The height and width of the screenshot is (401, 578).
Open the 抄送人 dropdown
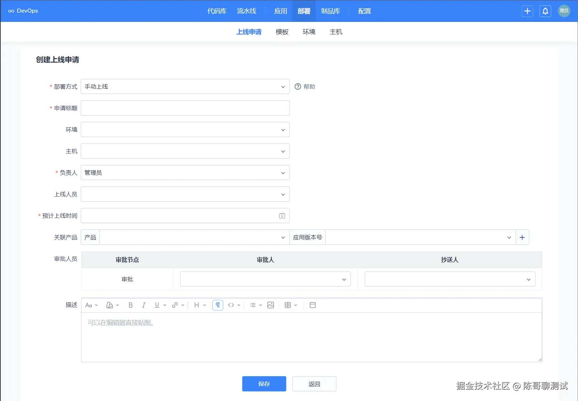[450, 279]
